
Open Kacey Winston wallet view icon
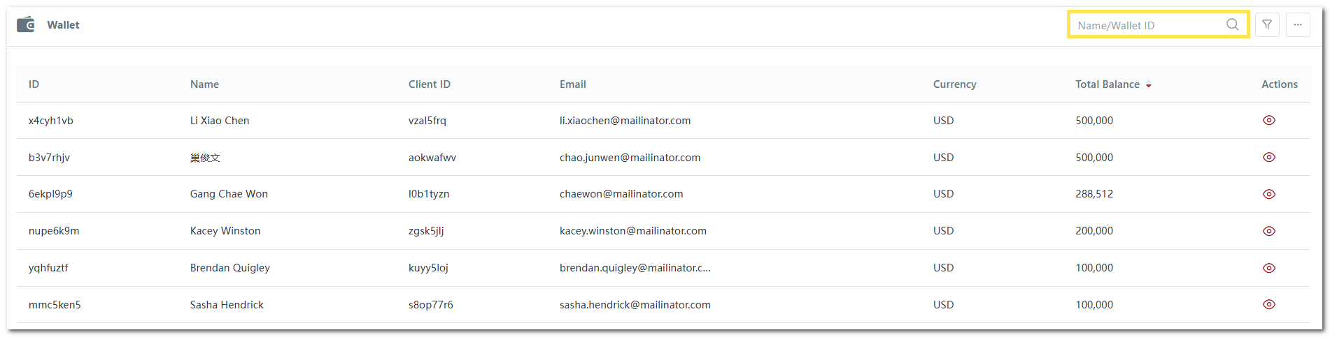1268,231
